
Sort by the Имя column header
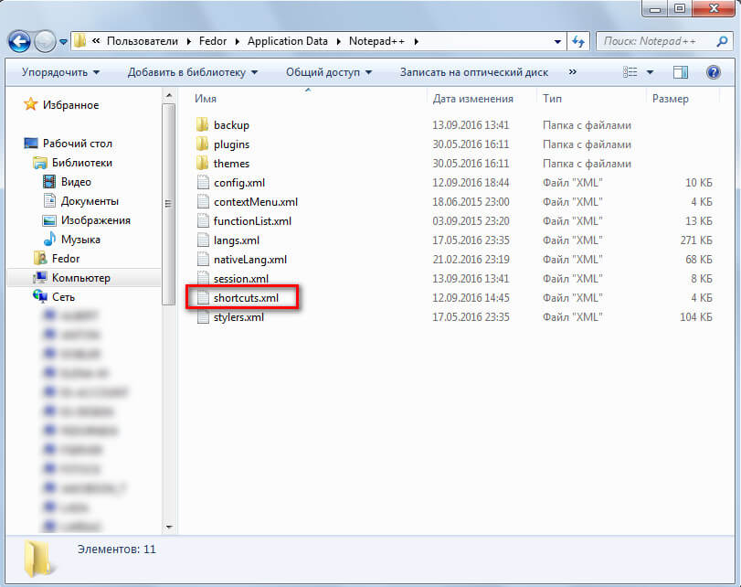[206, 99]
